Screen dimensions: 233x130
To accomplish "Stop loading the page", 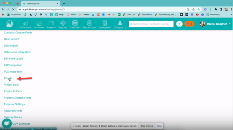I will (13, 9).
